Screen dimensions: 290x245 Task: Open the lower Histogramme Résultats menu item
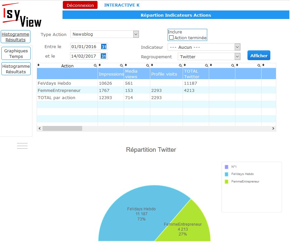[x=16, y=69]
